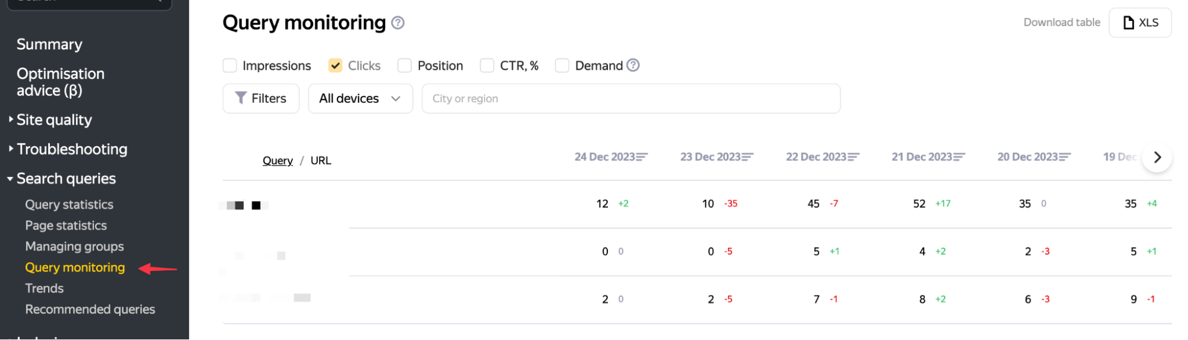Go to Recommended queries page

tap(90, 309)
